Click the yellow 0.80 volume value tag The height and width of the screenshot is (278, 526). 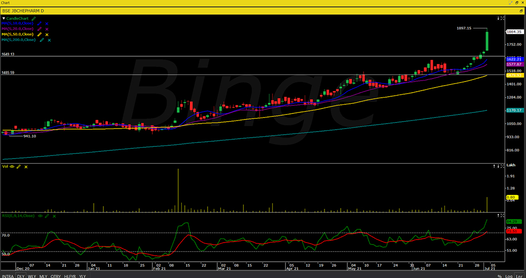pyautogui.click(x=512, y=197)
